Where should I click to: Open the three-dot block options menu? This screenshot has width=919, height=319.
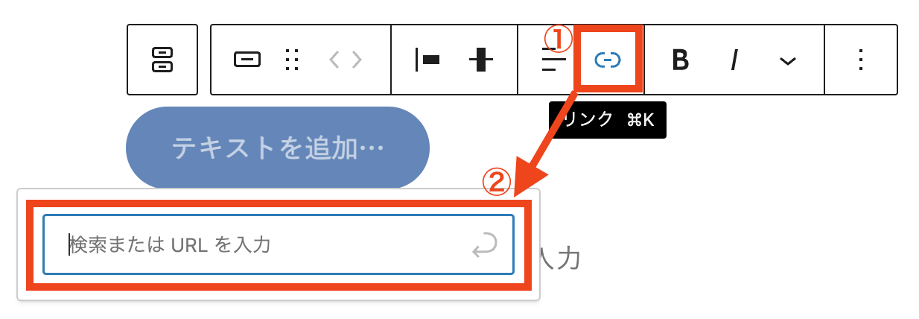click(x=861, y=60)
